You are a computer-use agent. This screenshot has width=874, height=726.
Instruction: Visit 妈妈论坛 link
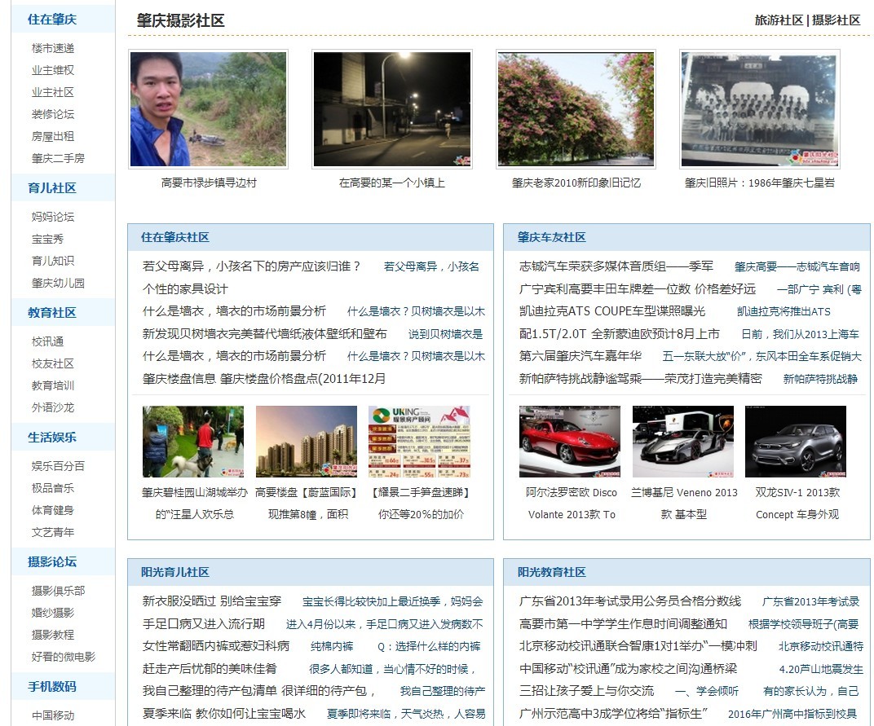(x=53, y=218)
